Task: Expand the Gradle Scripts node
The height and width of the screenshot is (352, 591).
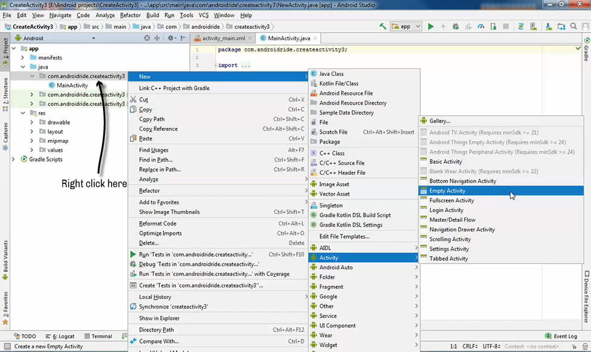Action: 13,159
